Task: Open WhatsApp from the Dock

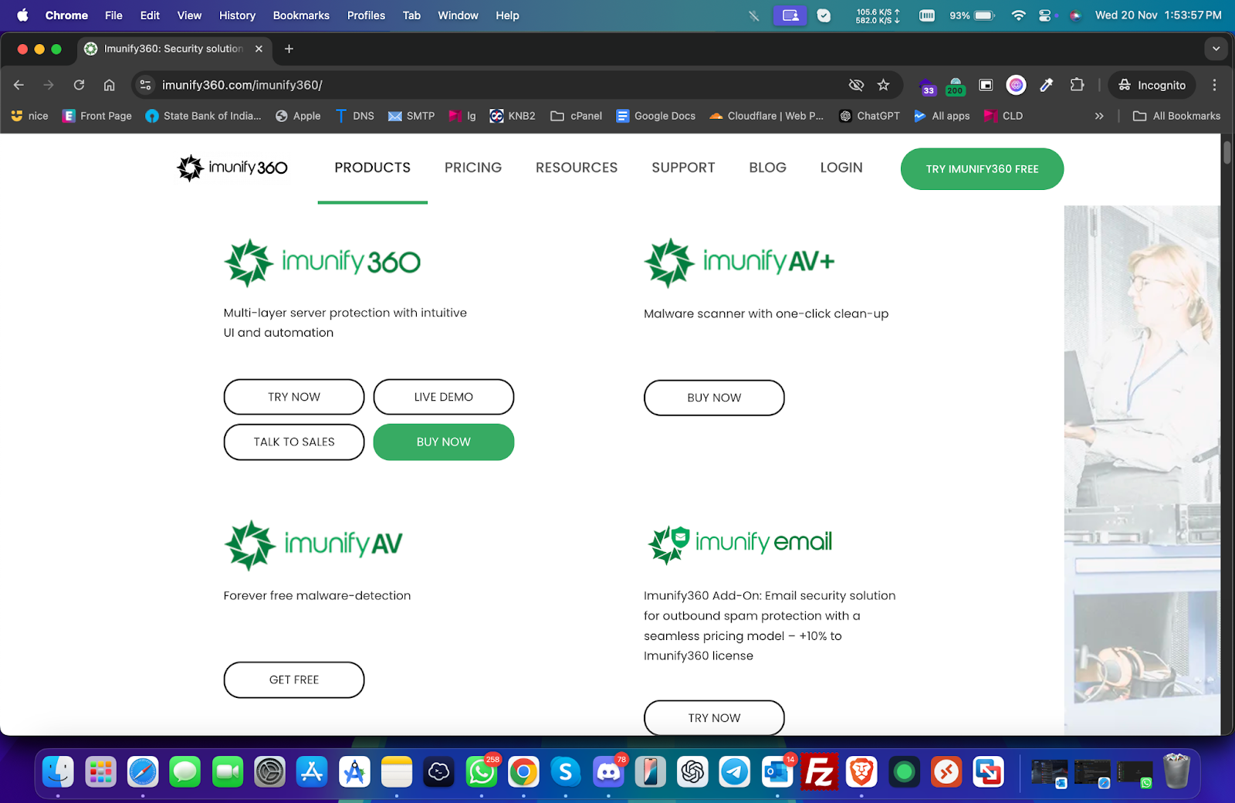Action: coord(482,771)
